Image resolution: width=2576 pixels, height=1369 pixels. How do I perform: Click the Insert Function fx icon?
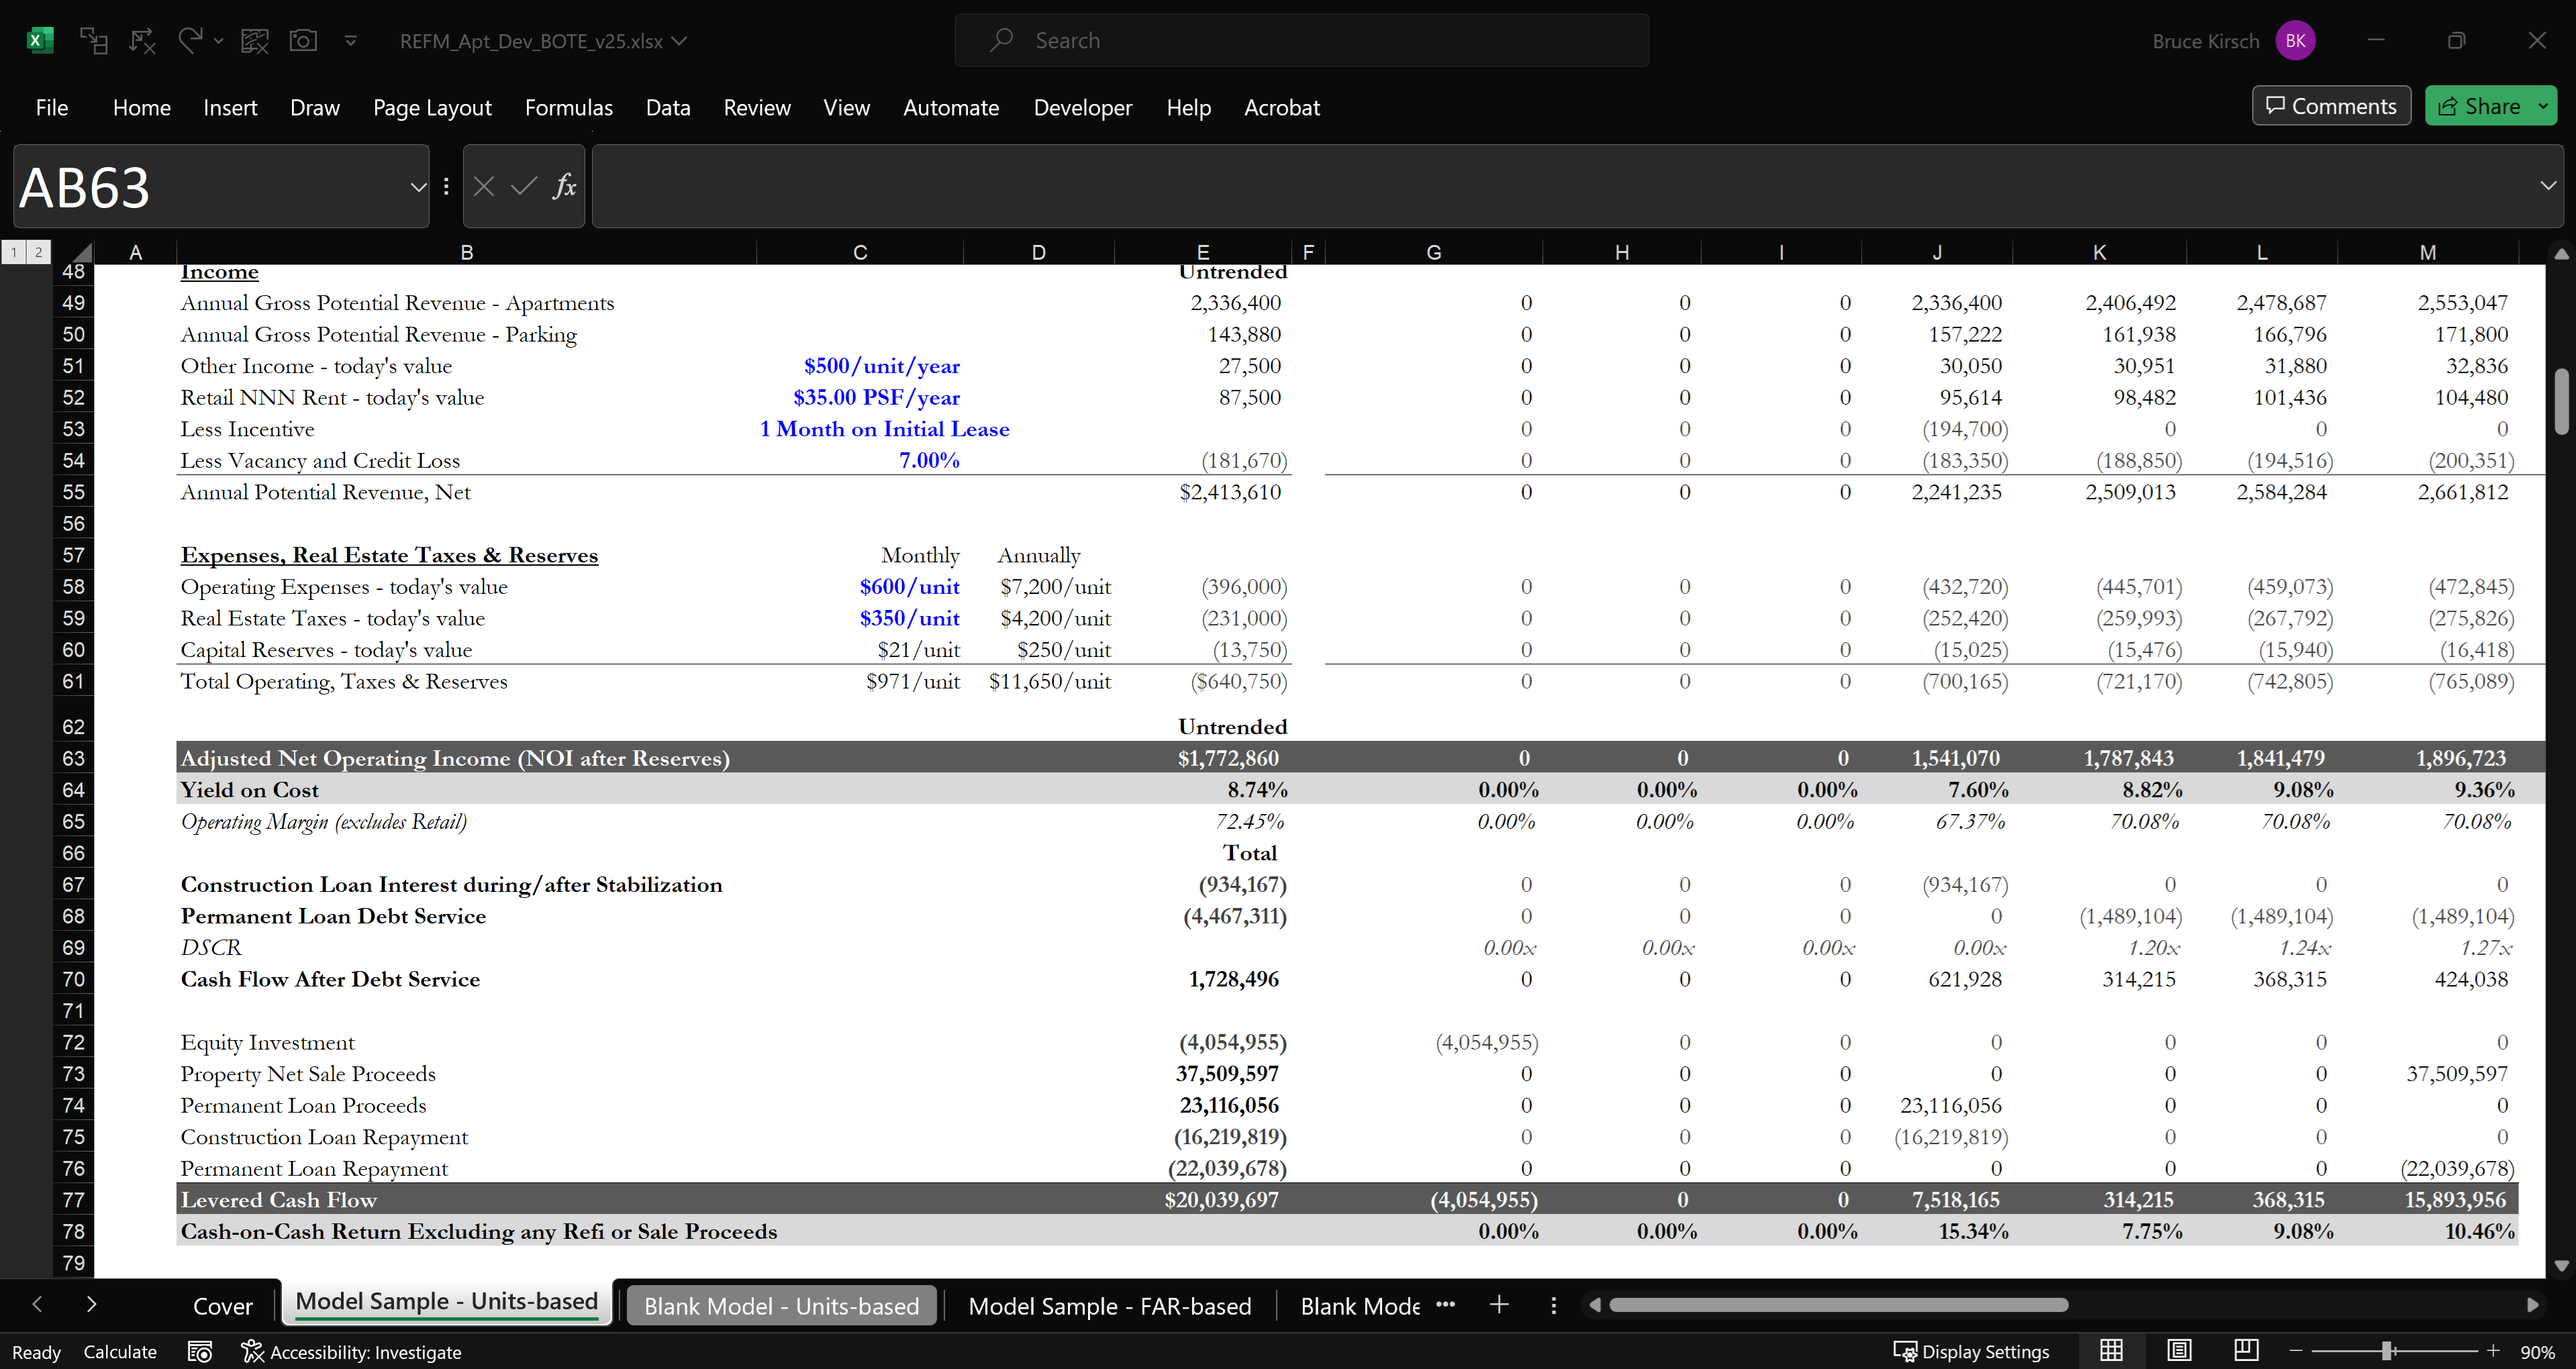click(565, 186)
